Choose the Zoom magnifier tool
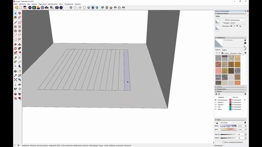This screenshot has height=147, width=262. click(16, 76)
